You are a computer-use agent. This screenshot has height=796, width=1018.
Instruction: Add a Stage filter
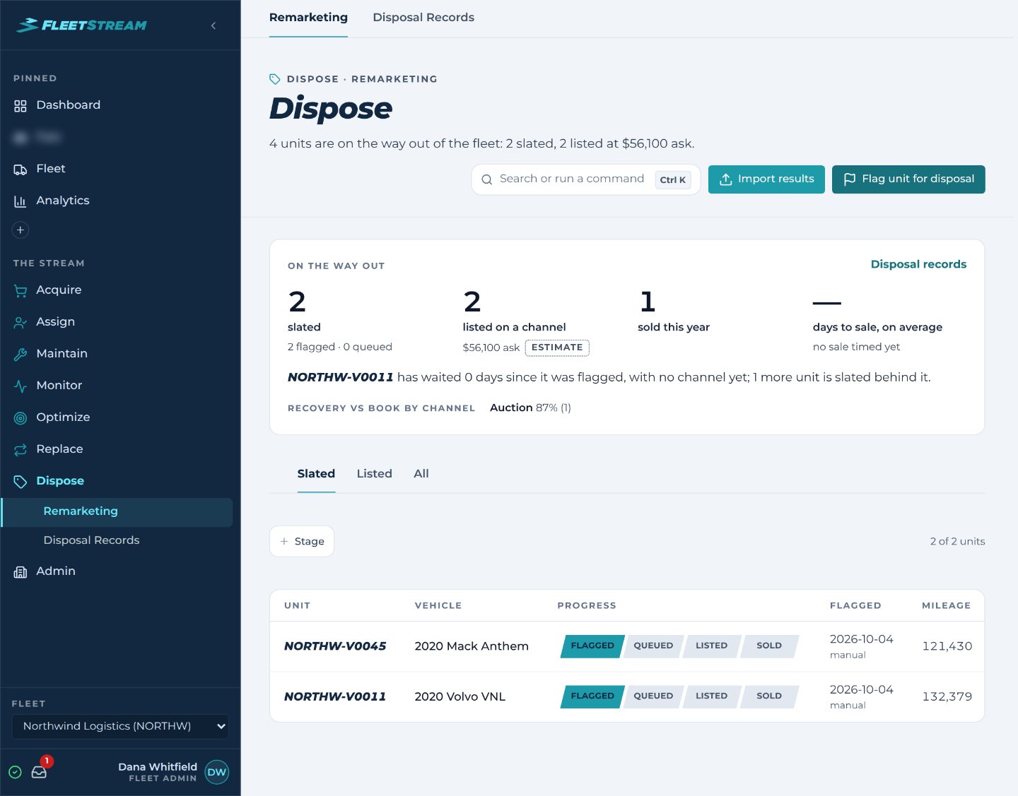pyautogui.click(x=302, y=542)
